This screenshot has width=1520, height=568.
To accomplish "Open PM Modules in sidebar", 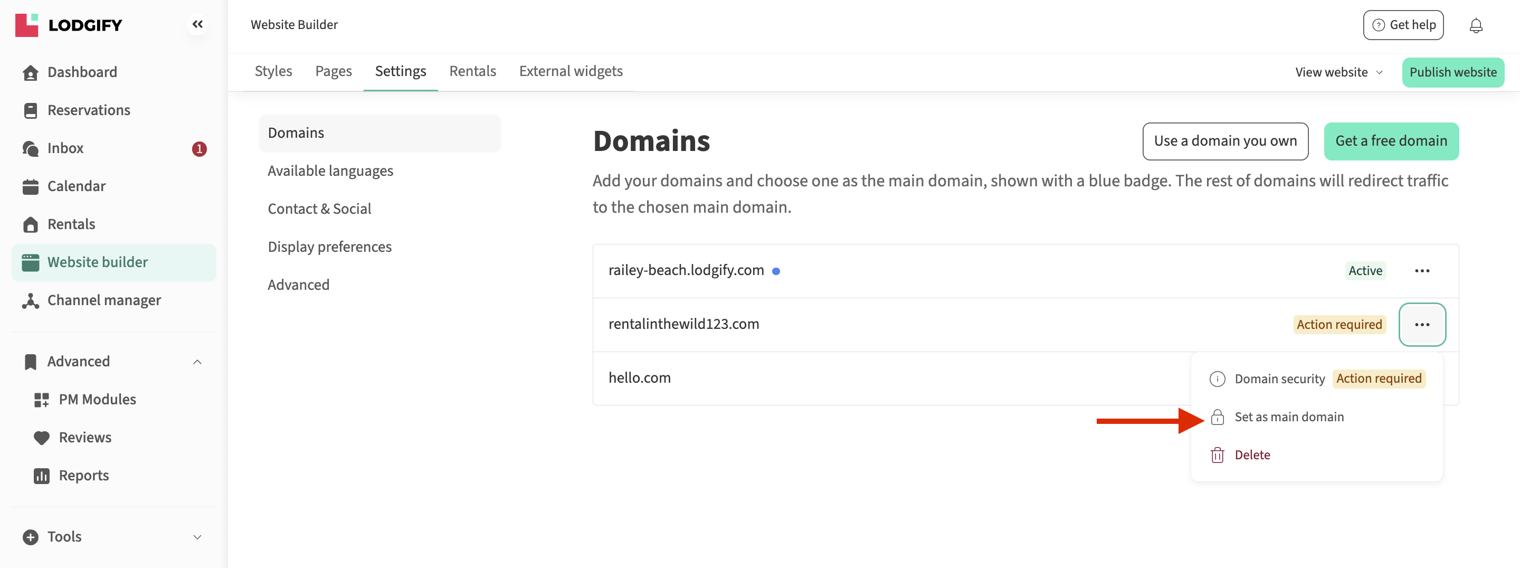I will tap(97, 399).
